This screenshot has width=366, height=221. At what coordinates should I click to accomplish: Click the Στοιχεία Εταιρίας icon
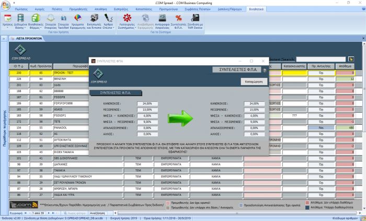click(x=51, y=21)
